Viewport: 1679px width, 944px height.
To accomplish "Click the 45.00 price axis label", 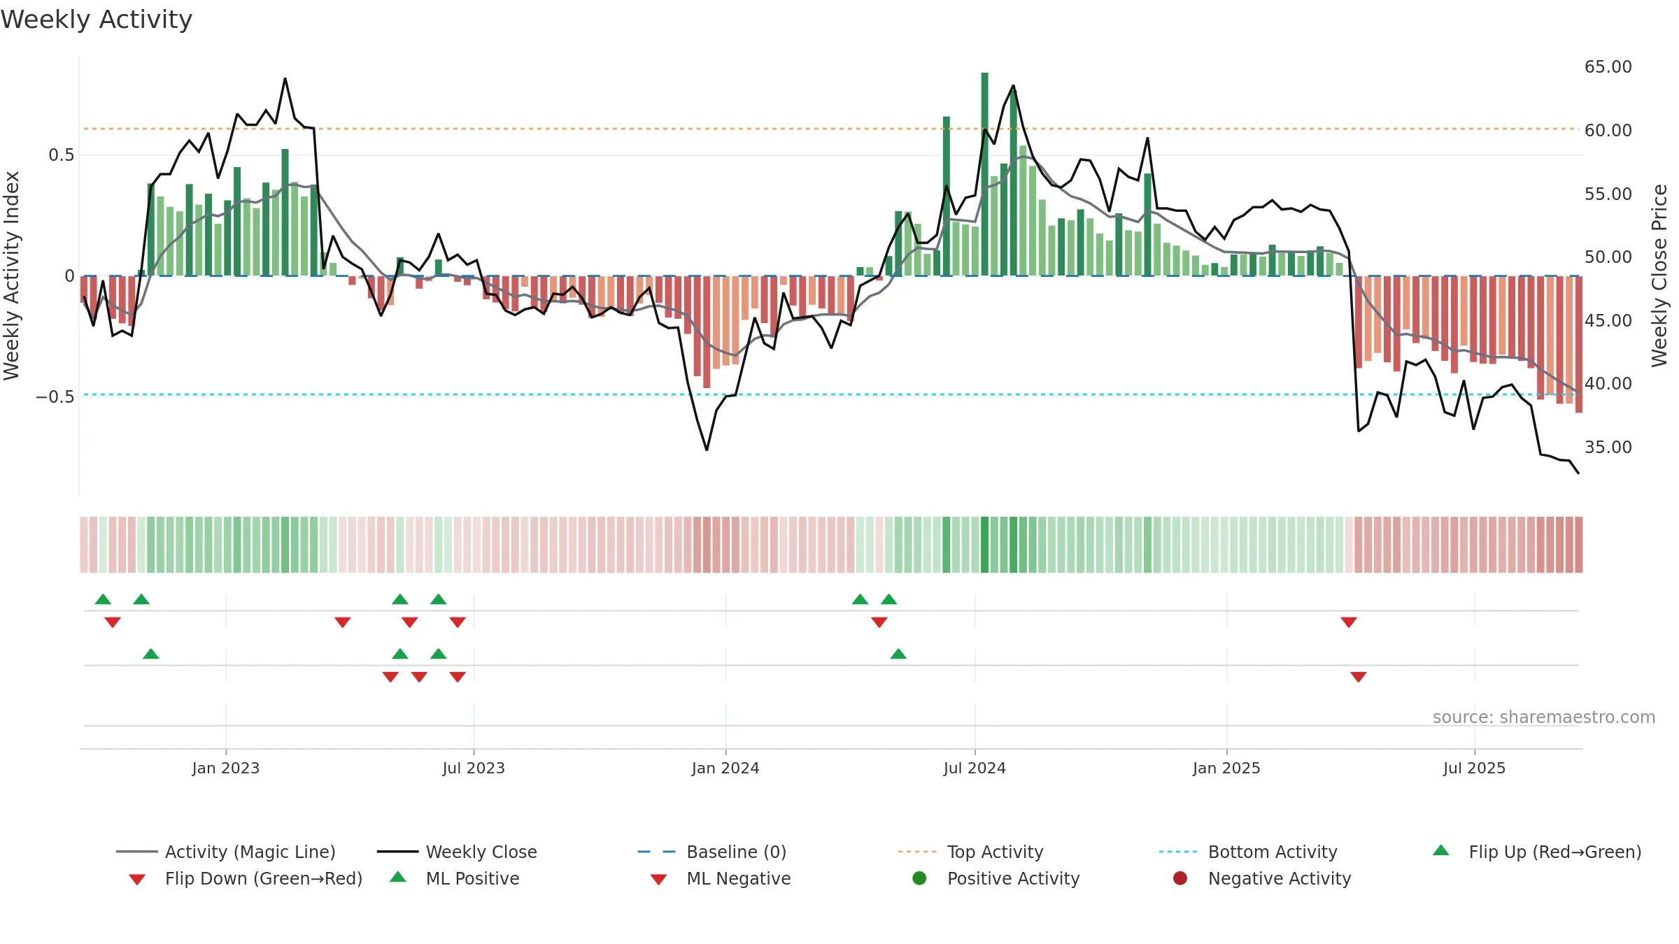I will pyautogui.click(x=1608, y=321).
